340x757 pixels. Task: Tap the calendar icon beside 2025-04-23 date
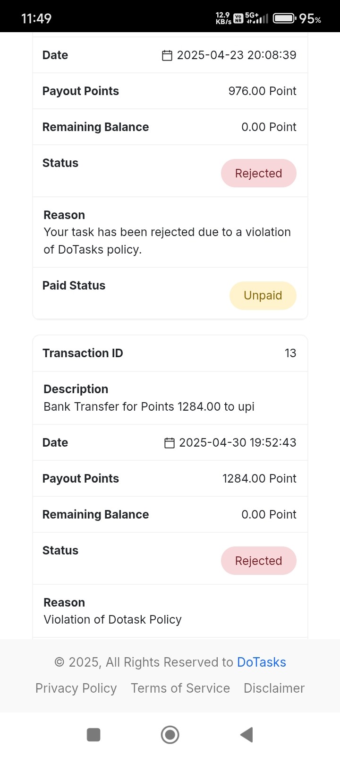click(x=167, y=55)
